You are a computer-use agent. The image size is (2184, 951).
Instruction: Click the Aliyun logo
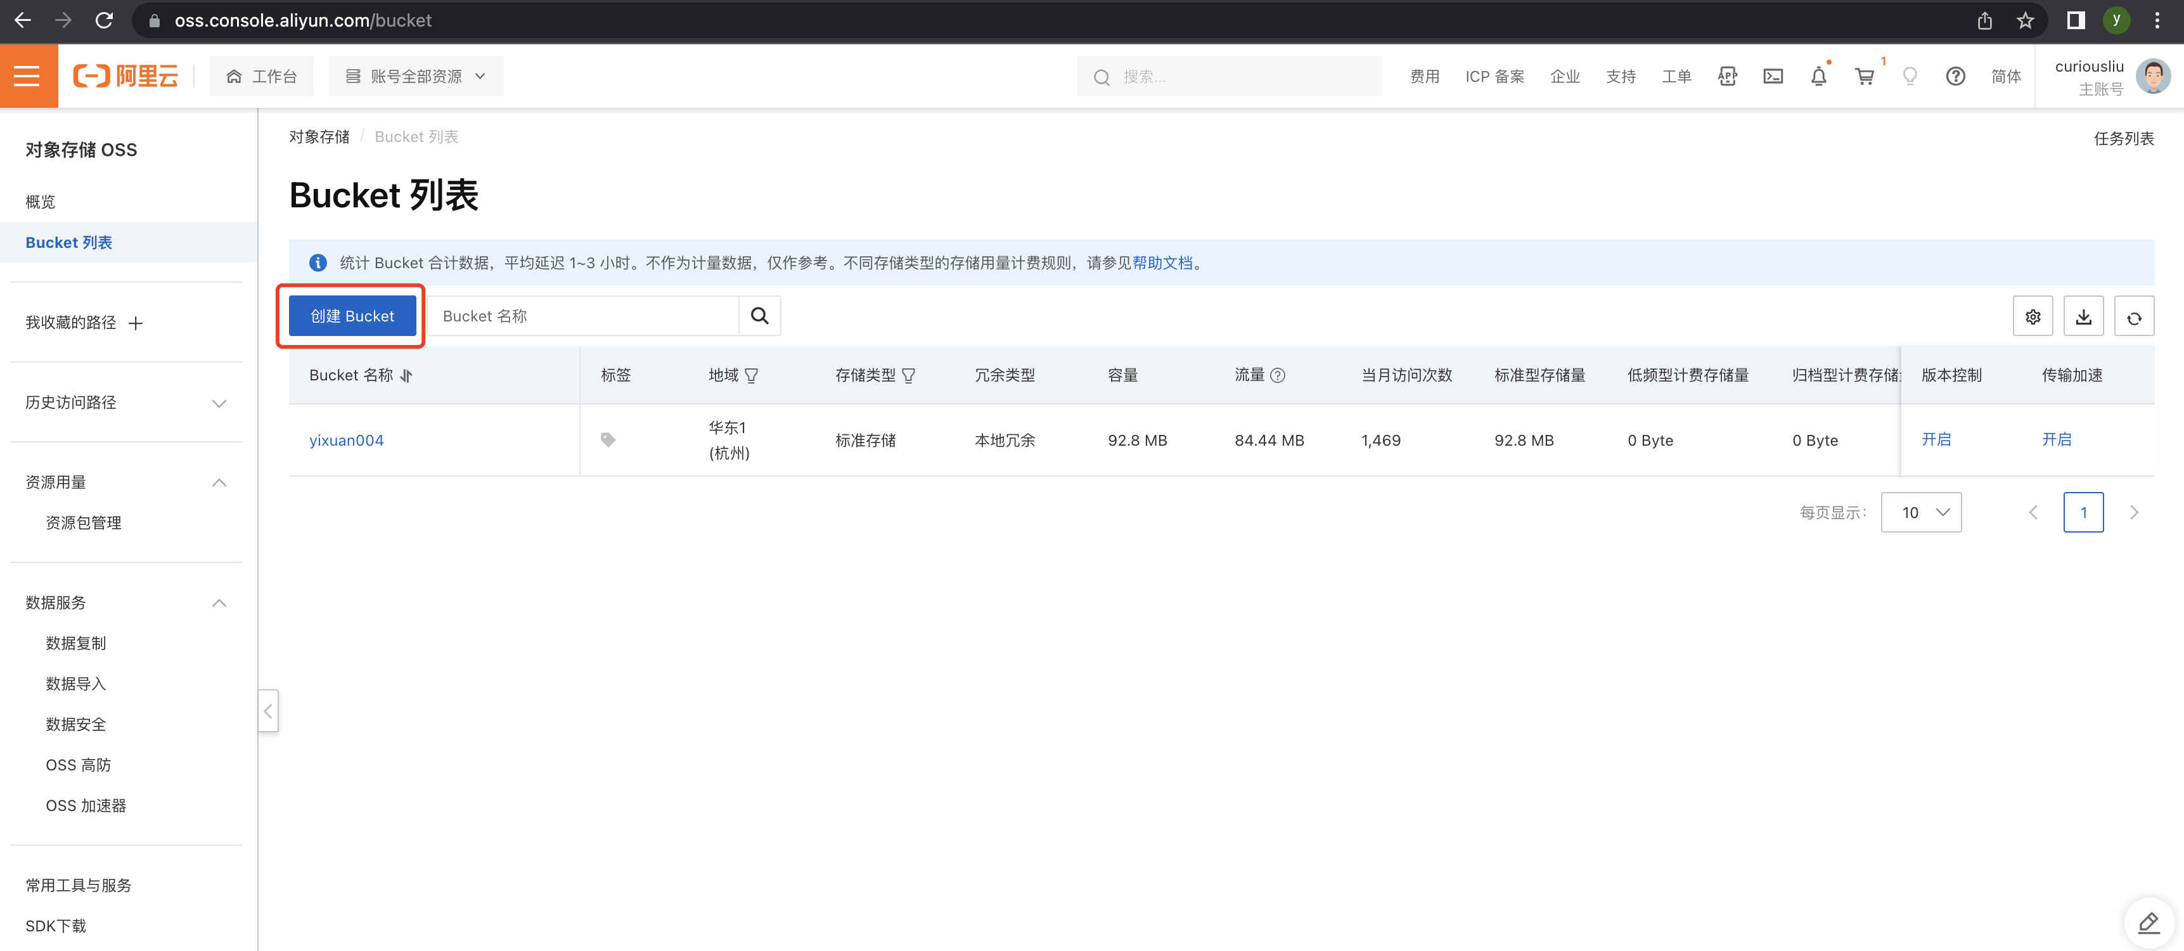coord(125,76)
